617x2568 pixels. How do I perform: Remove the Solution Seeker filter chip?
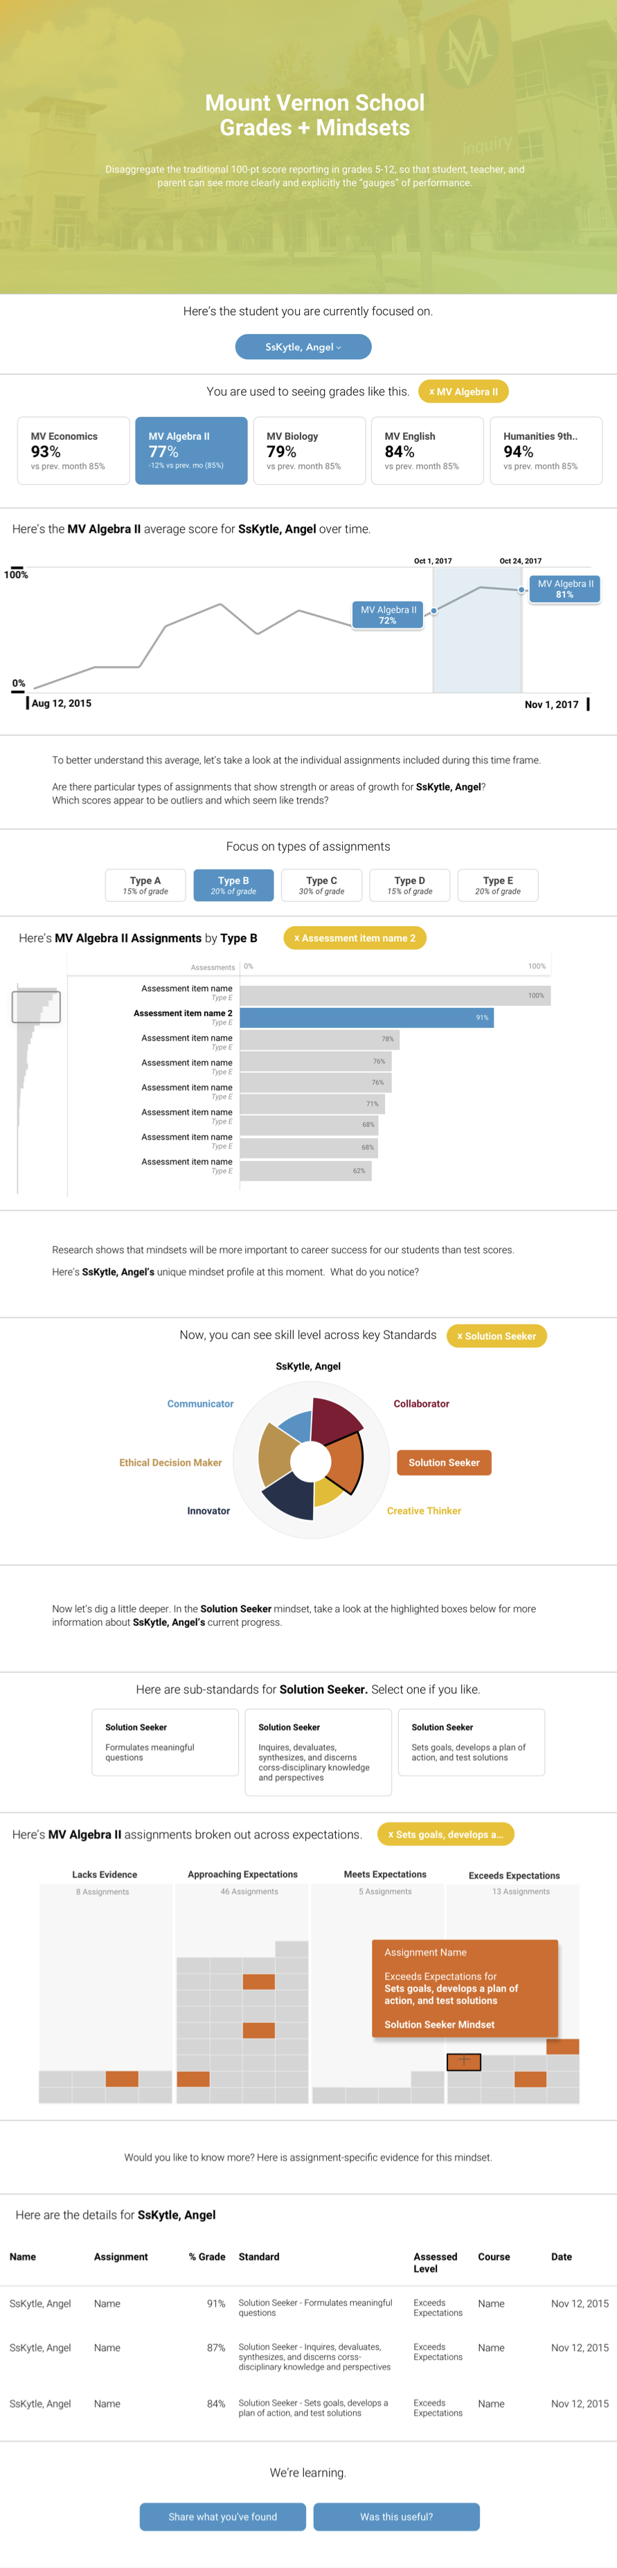click(x=497, y=1336)
